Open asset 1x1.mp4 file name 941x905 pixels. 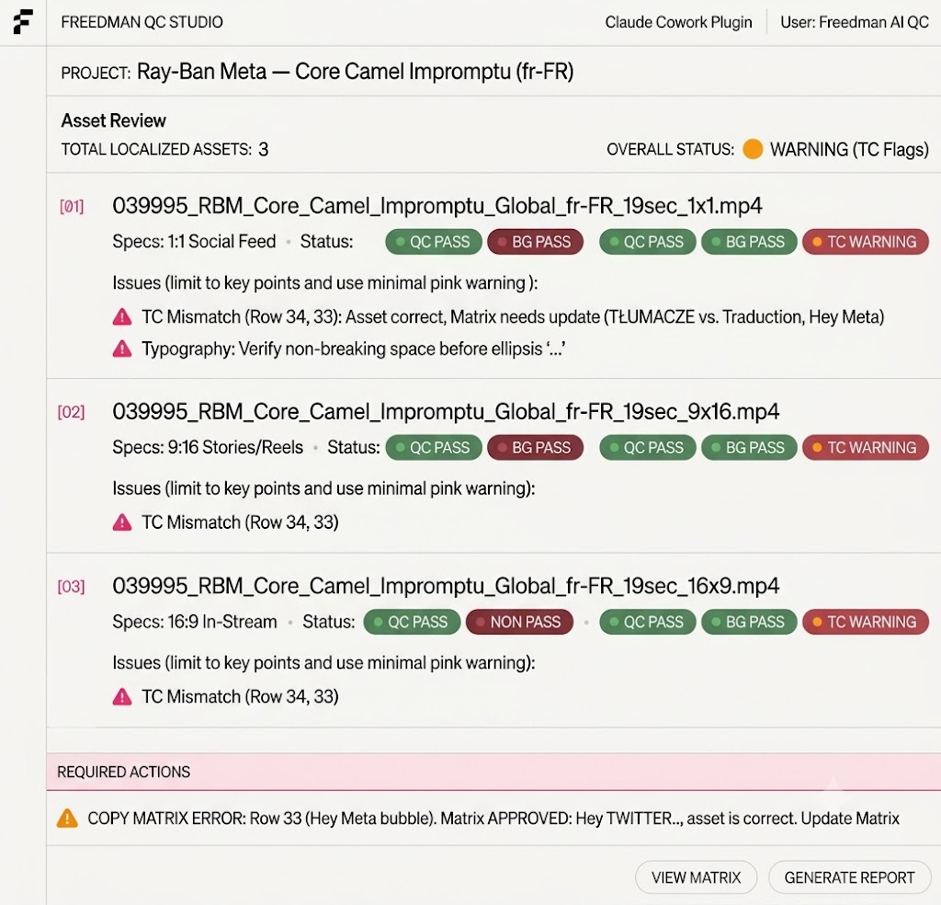(x=436, y=206)
